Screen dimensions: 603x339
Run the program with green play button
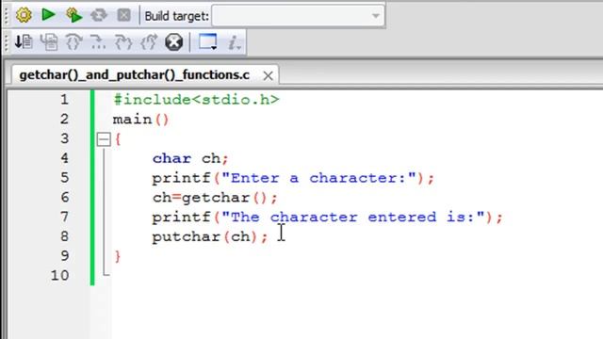(x=48, y=15)
